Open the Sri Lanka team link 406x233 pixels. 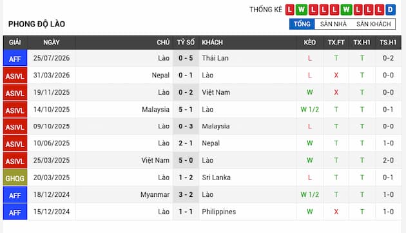click(216, 177)
